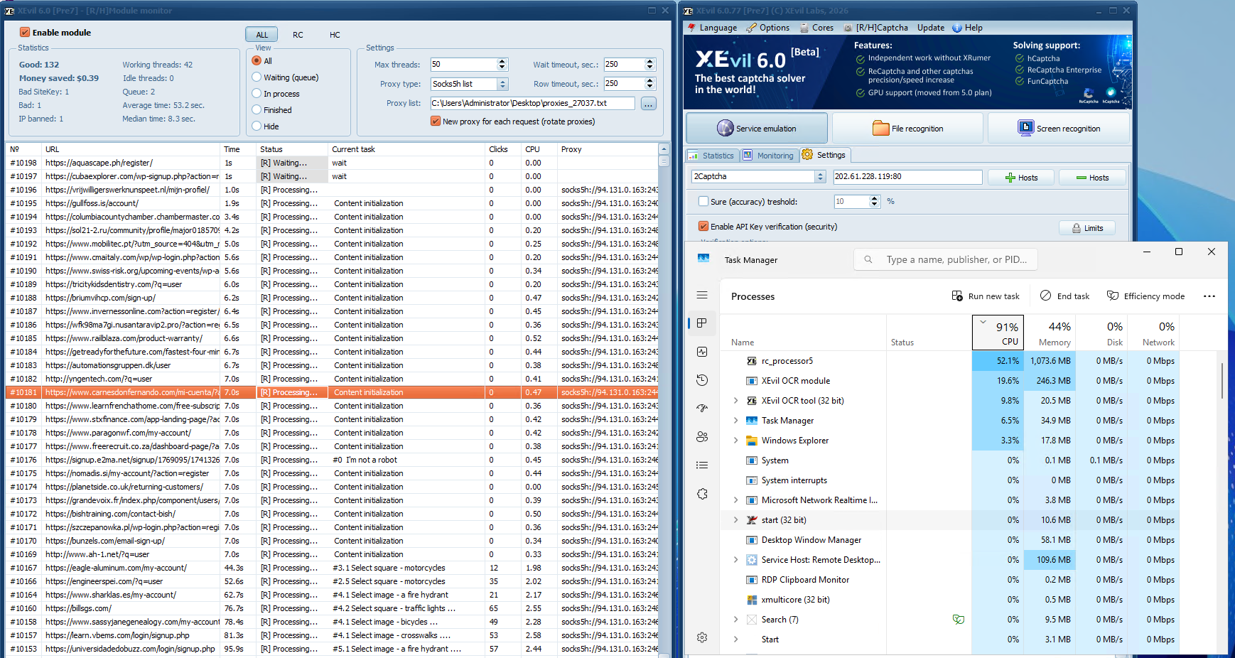Open the Performance page in Task Manager sidebar
Image resolution: width=1235 pixels, height=658 pixels.
[702, 352]
